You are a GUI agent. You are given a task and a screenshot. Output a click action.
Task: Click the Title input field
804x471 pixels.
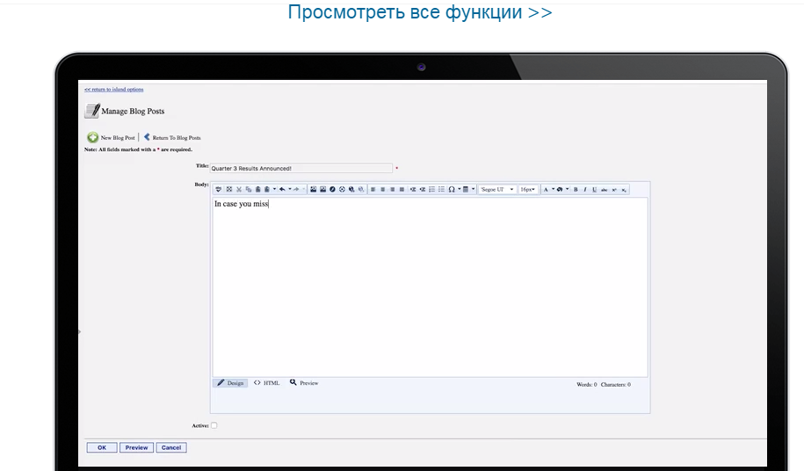click(x=301, y=168)
